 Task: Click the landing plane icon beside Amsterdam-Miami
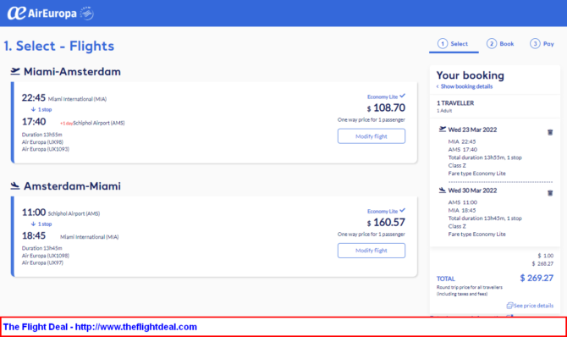15,185
